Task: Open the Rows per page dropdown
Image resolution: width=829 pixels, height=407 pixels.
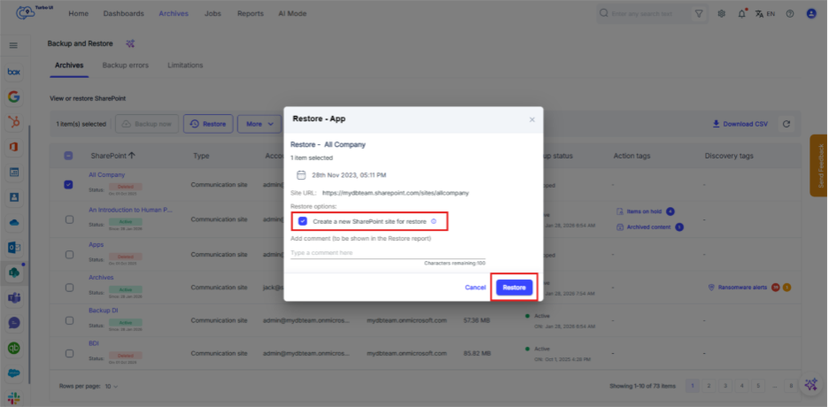Action: [x=112, y=386]
